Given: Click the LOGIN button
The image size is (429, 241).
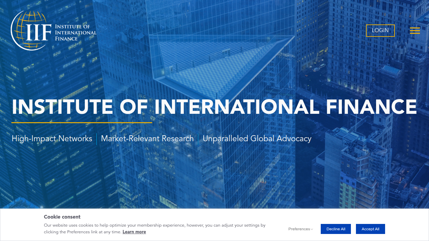Looking at the screenshot, I should pyautogui.click(x=380, y=30).
